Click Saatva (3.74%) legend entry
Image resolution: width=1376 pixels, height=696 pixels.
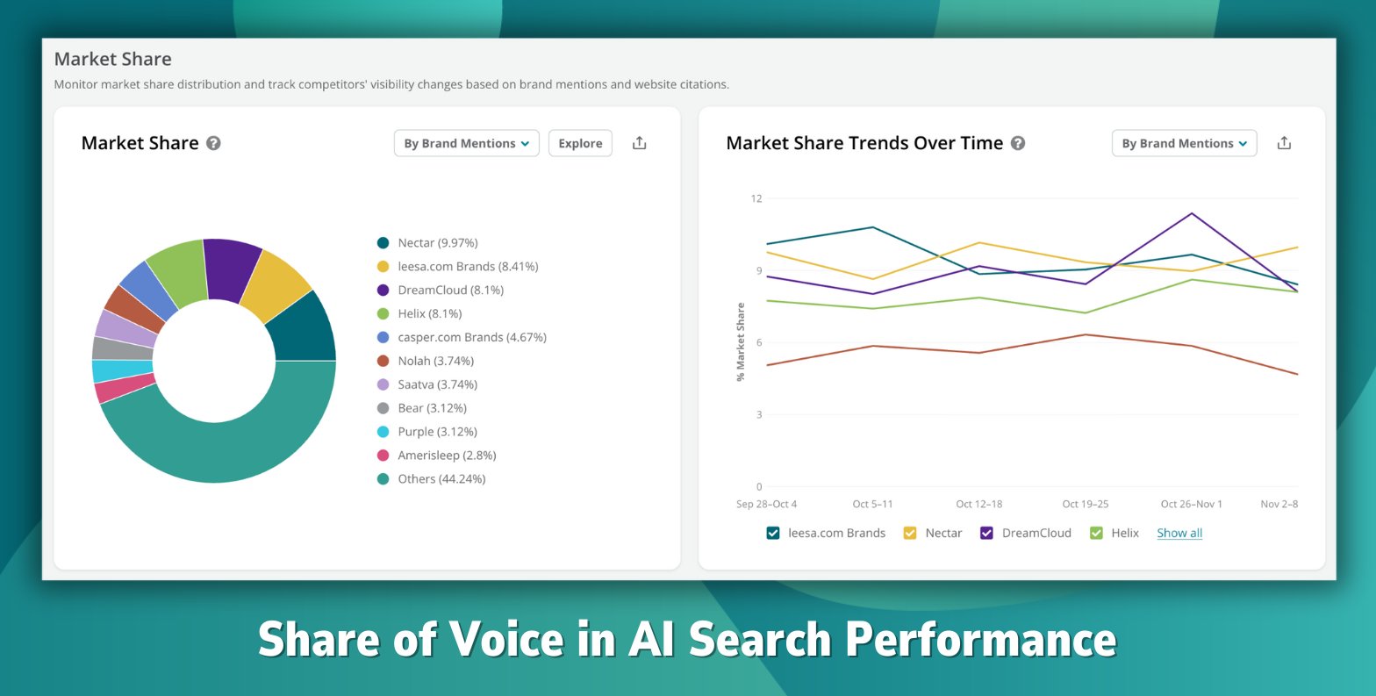pyautogui.click(x=427, y=384)
